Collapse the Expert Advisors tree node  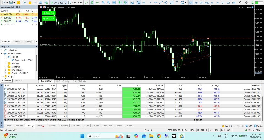(2, 54)
